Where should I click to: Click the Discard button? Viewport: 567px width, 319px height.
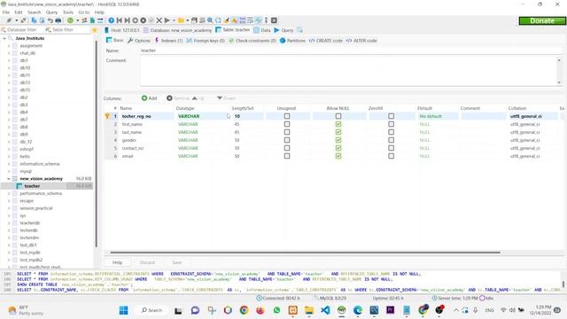(x=147, y=262)
